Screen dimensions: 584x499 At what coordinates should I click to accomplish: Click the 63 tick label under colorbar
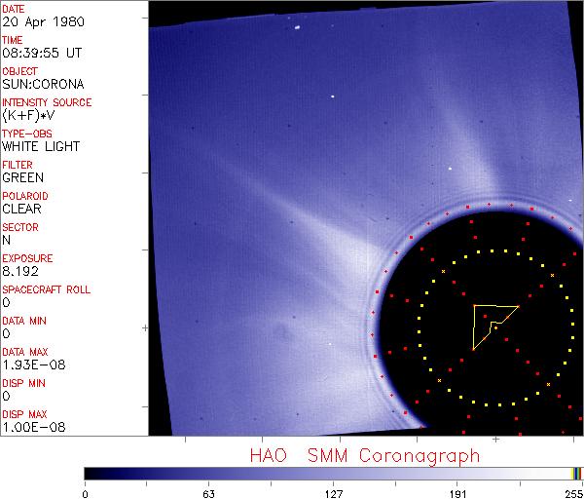(x=206, y=492)
